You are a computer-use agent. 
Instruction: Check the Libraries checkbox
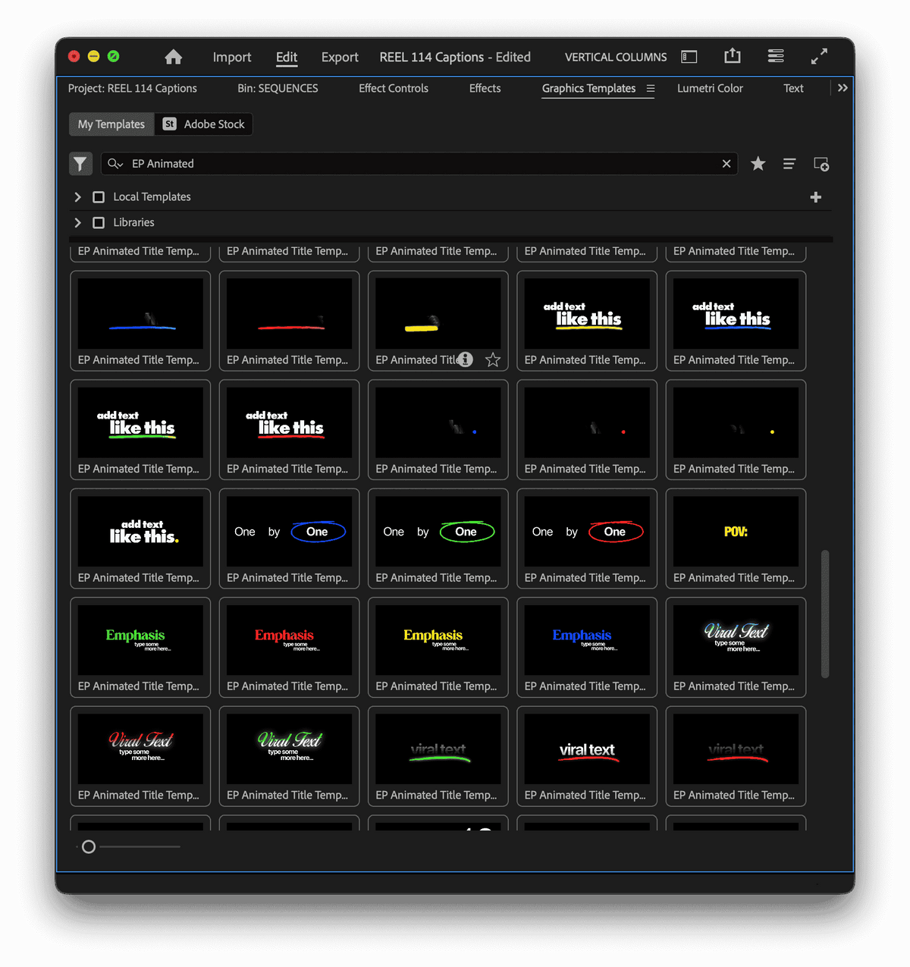(99, 223)
